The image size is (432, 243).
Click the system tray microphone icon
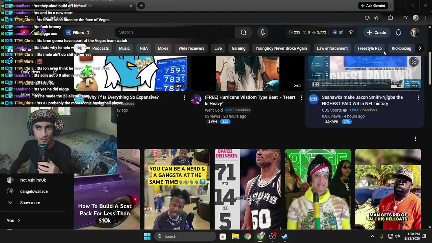381,236
